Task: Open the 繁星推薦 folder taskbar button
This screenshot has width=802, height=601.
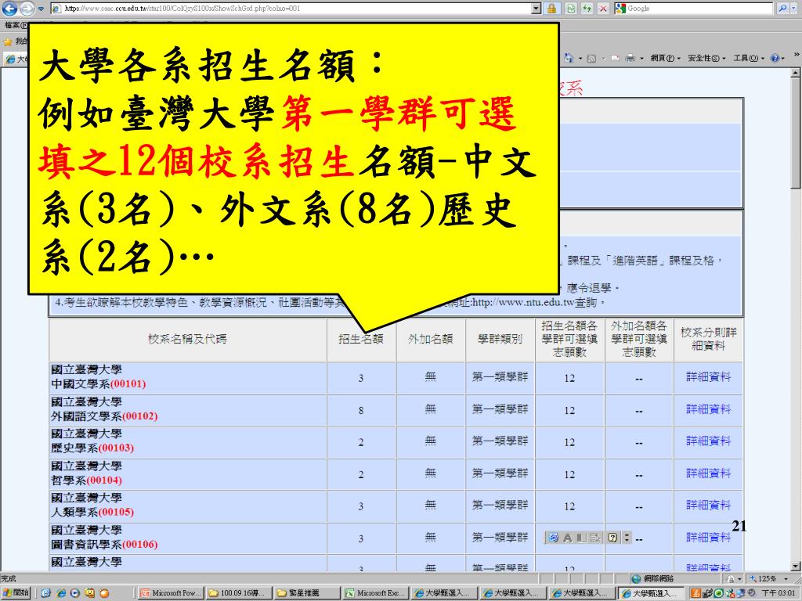Action: point(306,593)
